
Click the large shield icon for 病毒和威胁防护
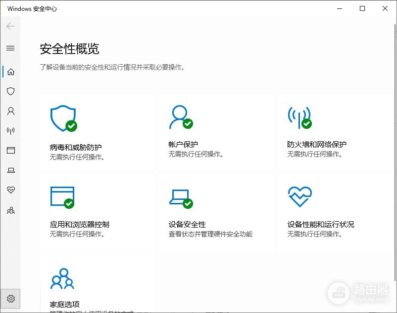(x=63, y=118)
